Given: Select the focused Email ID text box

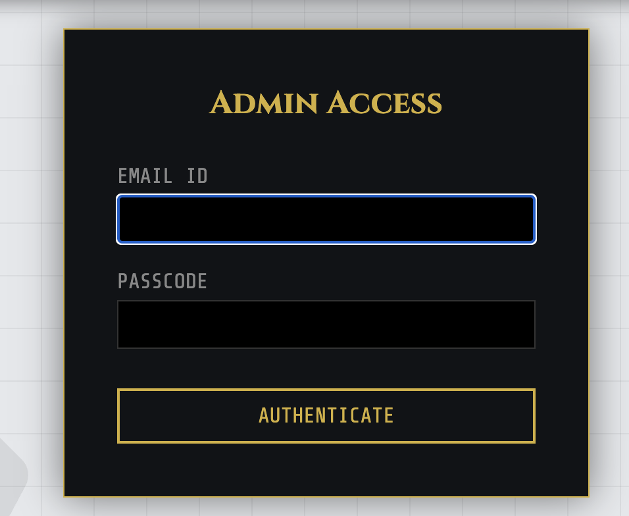Looking at the screenshot, I should (326, 219).
